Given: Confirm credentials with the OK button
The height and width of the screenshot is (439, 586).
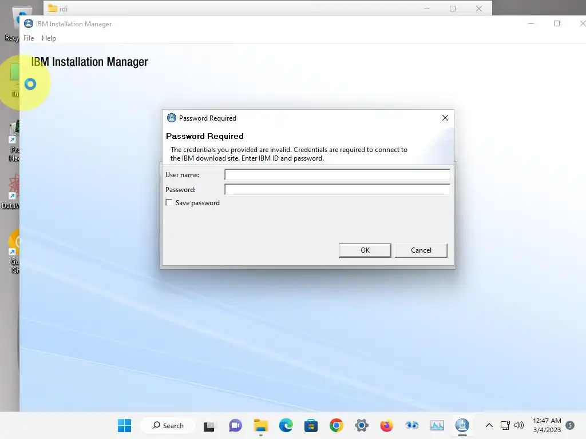Looking at the screenshot, I should (365, 250).
